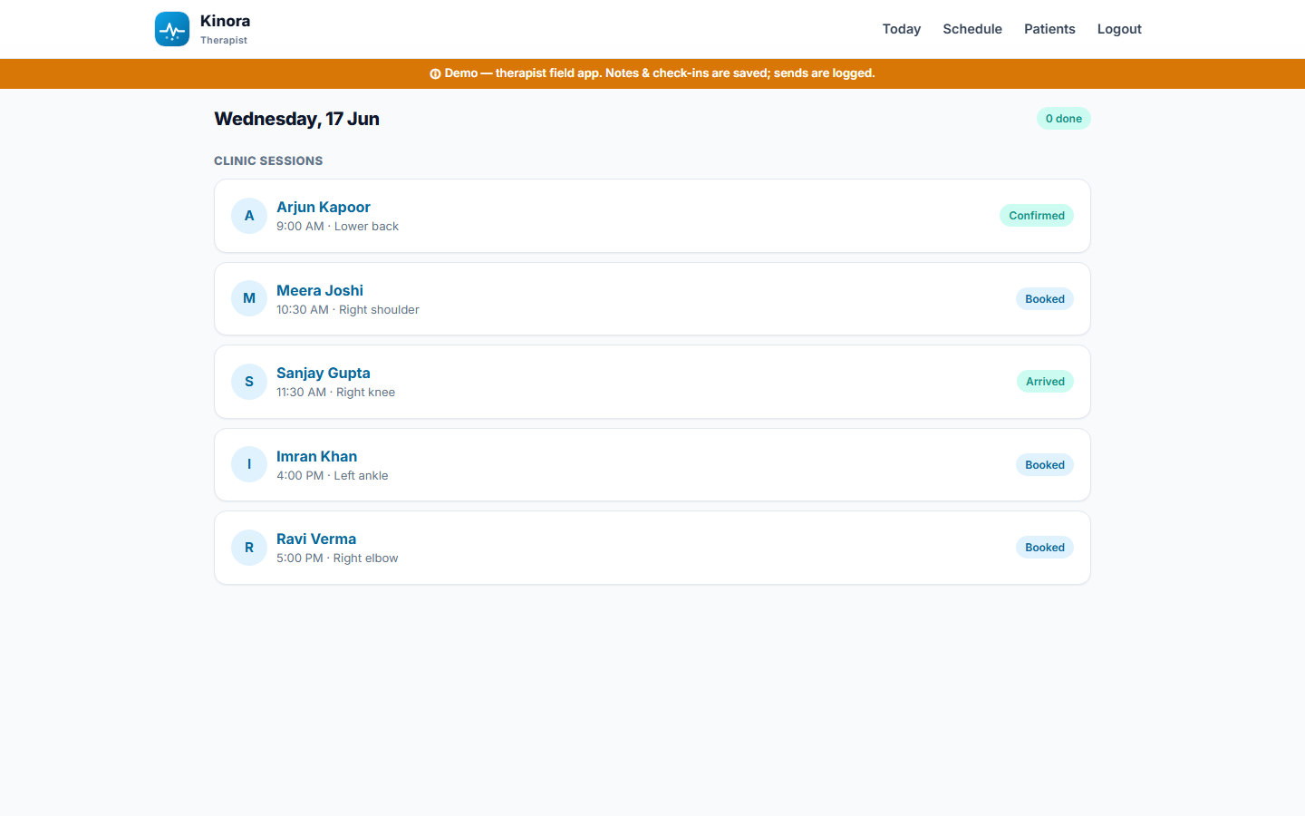This screenshot has width=1305, height=816.
Task: Open Imran Khan's session
Action: tap(652, 464)
